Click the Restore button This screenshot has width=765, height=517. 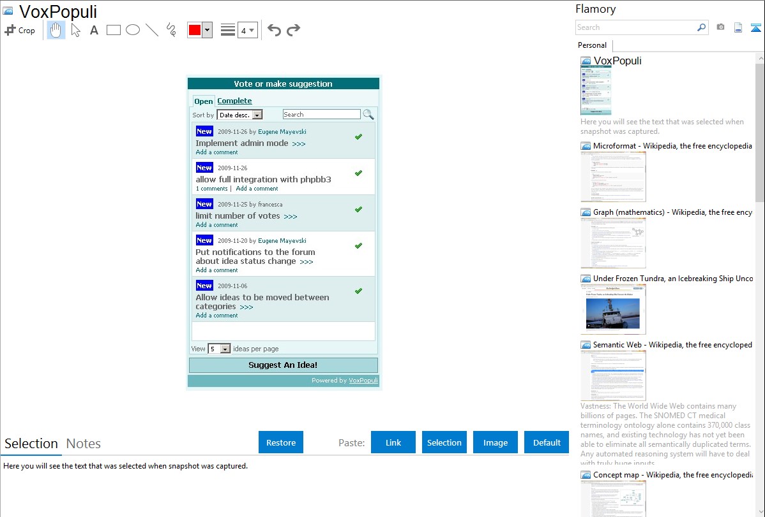pyautogui.click(x=281, y=442)
